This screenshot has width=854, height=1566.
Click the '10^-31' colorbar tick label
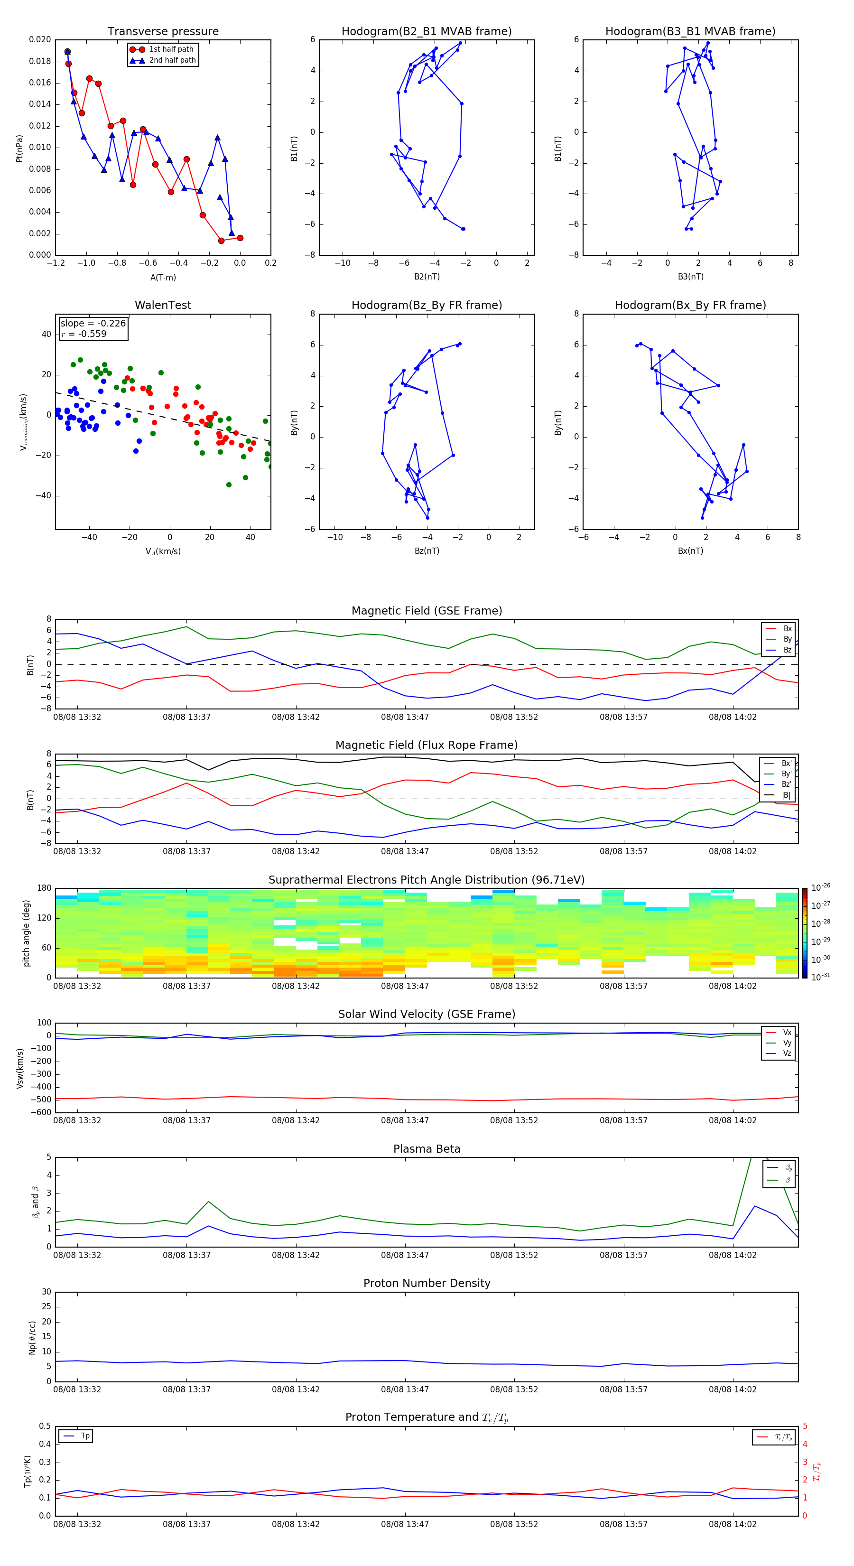pyautogui.click(x=821, y=977)
